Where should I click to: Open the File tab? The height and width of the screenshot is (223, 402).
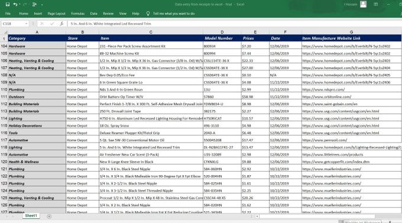pos(8,14)
